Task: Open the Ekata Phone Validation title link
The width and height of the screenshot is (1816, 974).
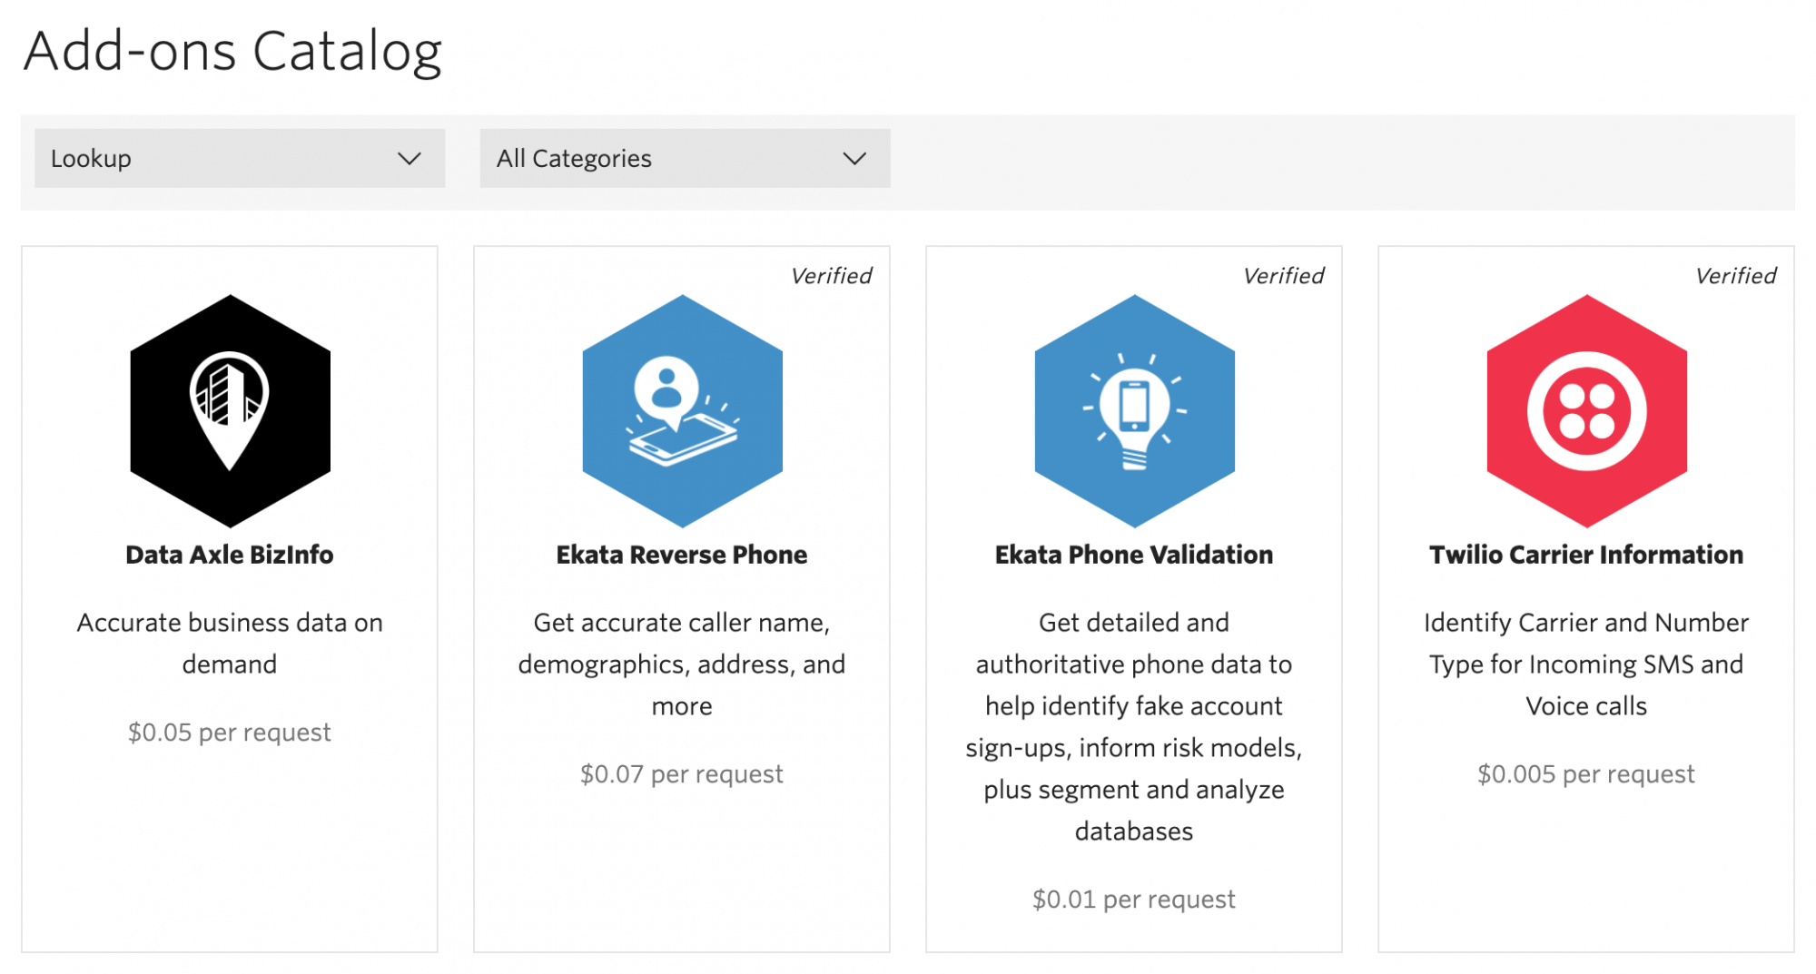Action: (x=1134, y=555)
